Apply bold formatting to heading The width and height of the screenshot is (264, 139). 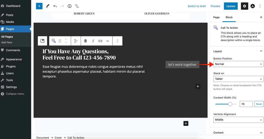pyautogui.click(x=86, y=41)
